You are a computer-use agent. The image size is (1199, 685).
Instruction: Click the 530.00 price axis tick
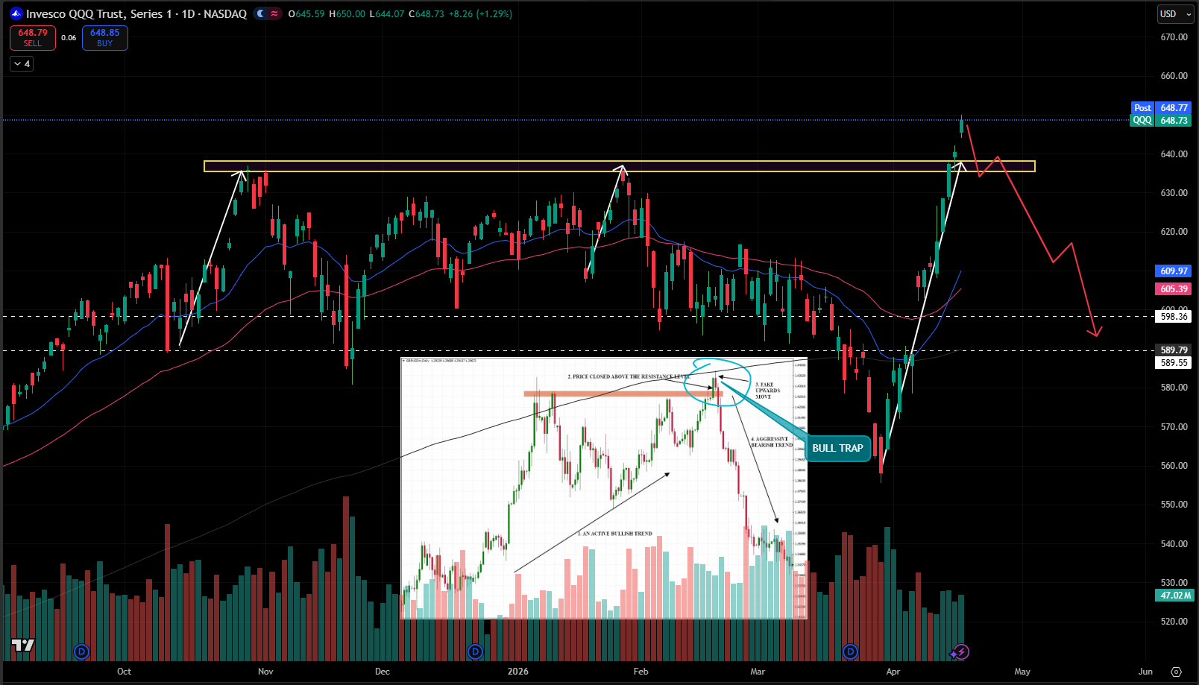coord(1174,583)
